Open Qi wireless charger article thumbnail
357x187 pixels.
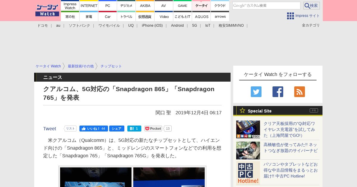(x=248, y=129)
